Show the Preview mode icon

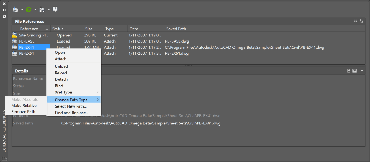coord(354,71)
